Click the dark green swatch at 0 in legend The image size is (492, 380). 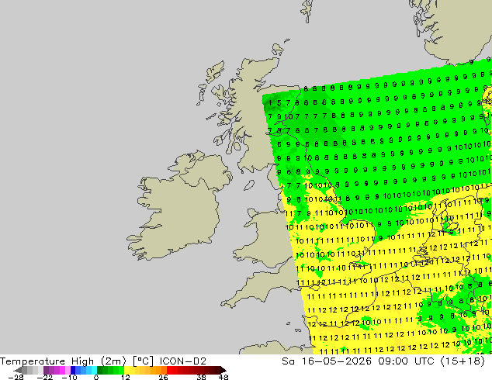coord(100,370)
